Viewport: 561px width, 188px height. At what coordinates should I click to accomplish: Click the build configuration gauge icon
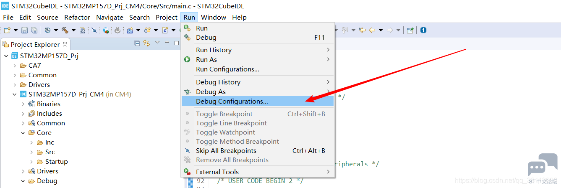pyautogui.click(x=47, y=30)
